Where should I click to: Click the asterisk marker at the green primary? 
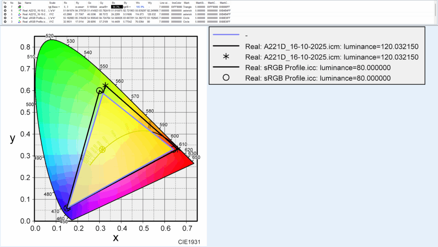(x=105, y=86)
